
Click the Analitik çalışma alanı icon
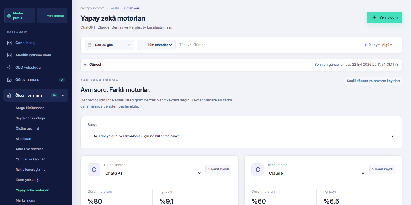(9, 55)
